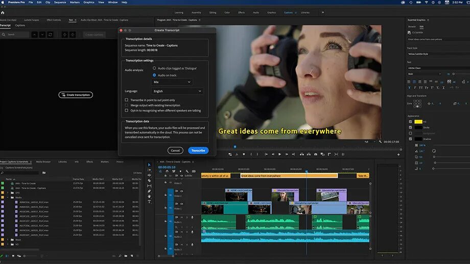
Task: Select the Hand tool
Action: 149,196
